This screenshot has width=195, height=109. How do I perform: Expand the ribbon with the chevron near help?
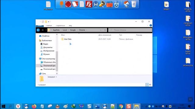(147, 25)
